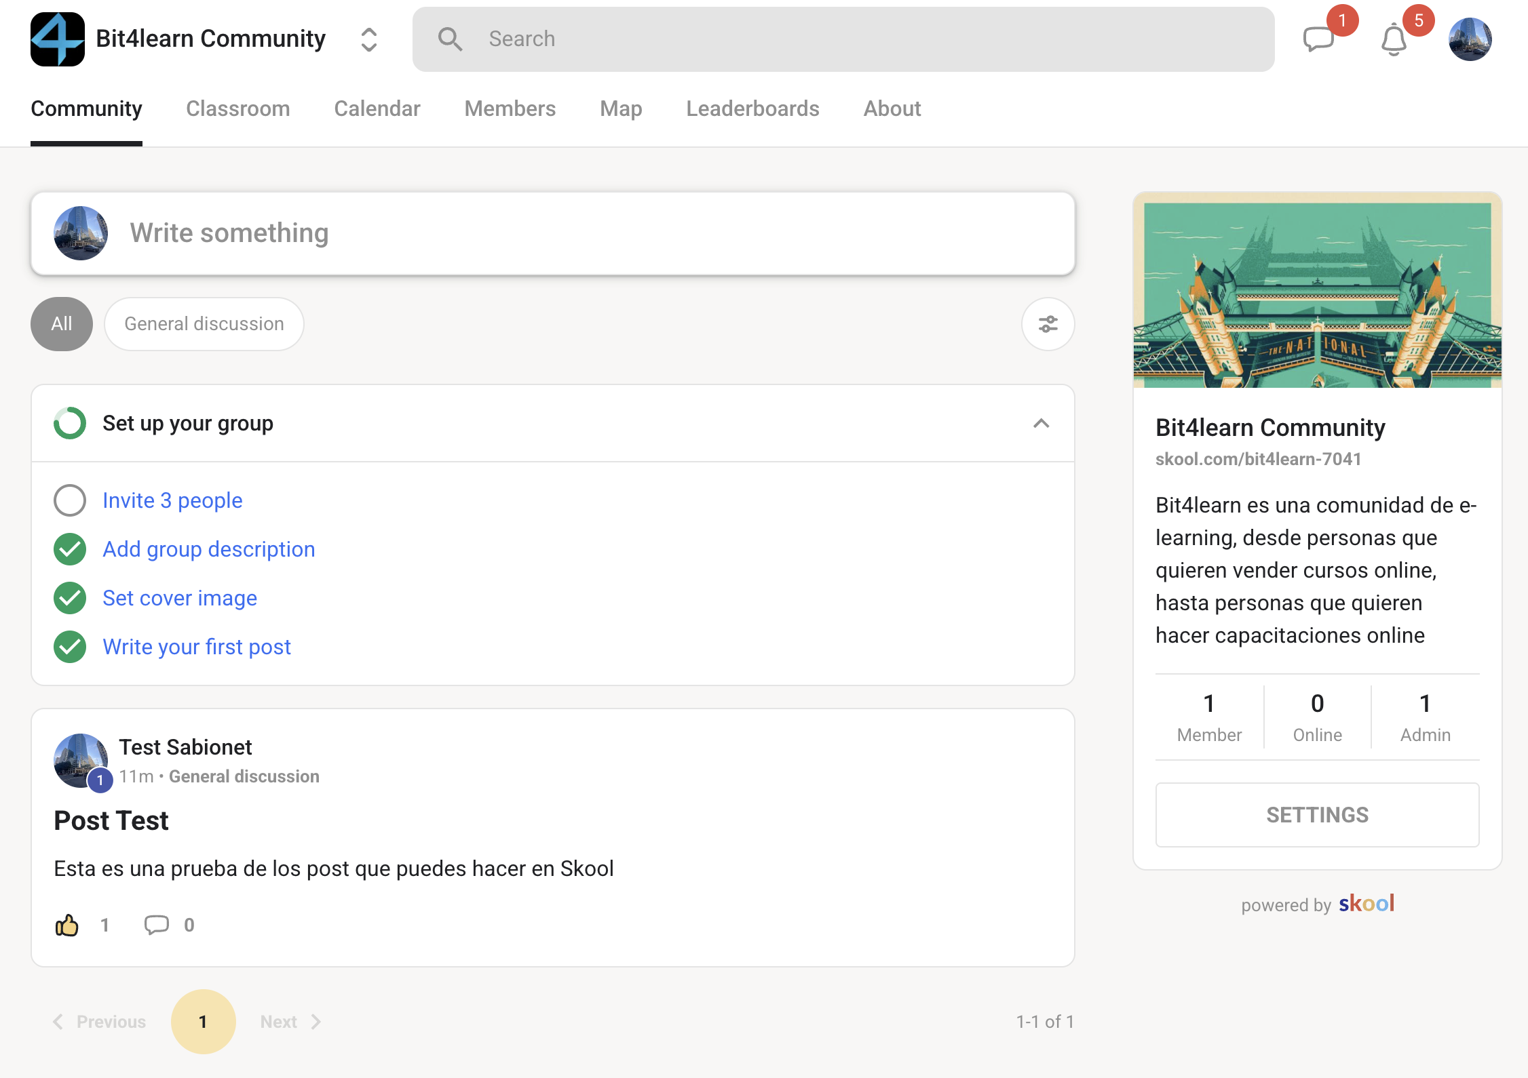Open the skool.com/bit4learn-7041 link
This screenshot has height=1078, width=1528.
tap(1259, 459)
